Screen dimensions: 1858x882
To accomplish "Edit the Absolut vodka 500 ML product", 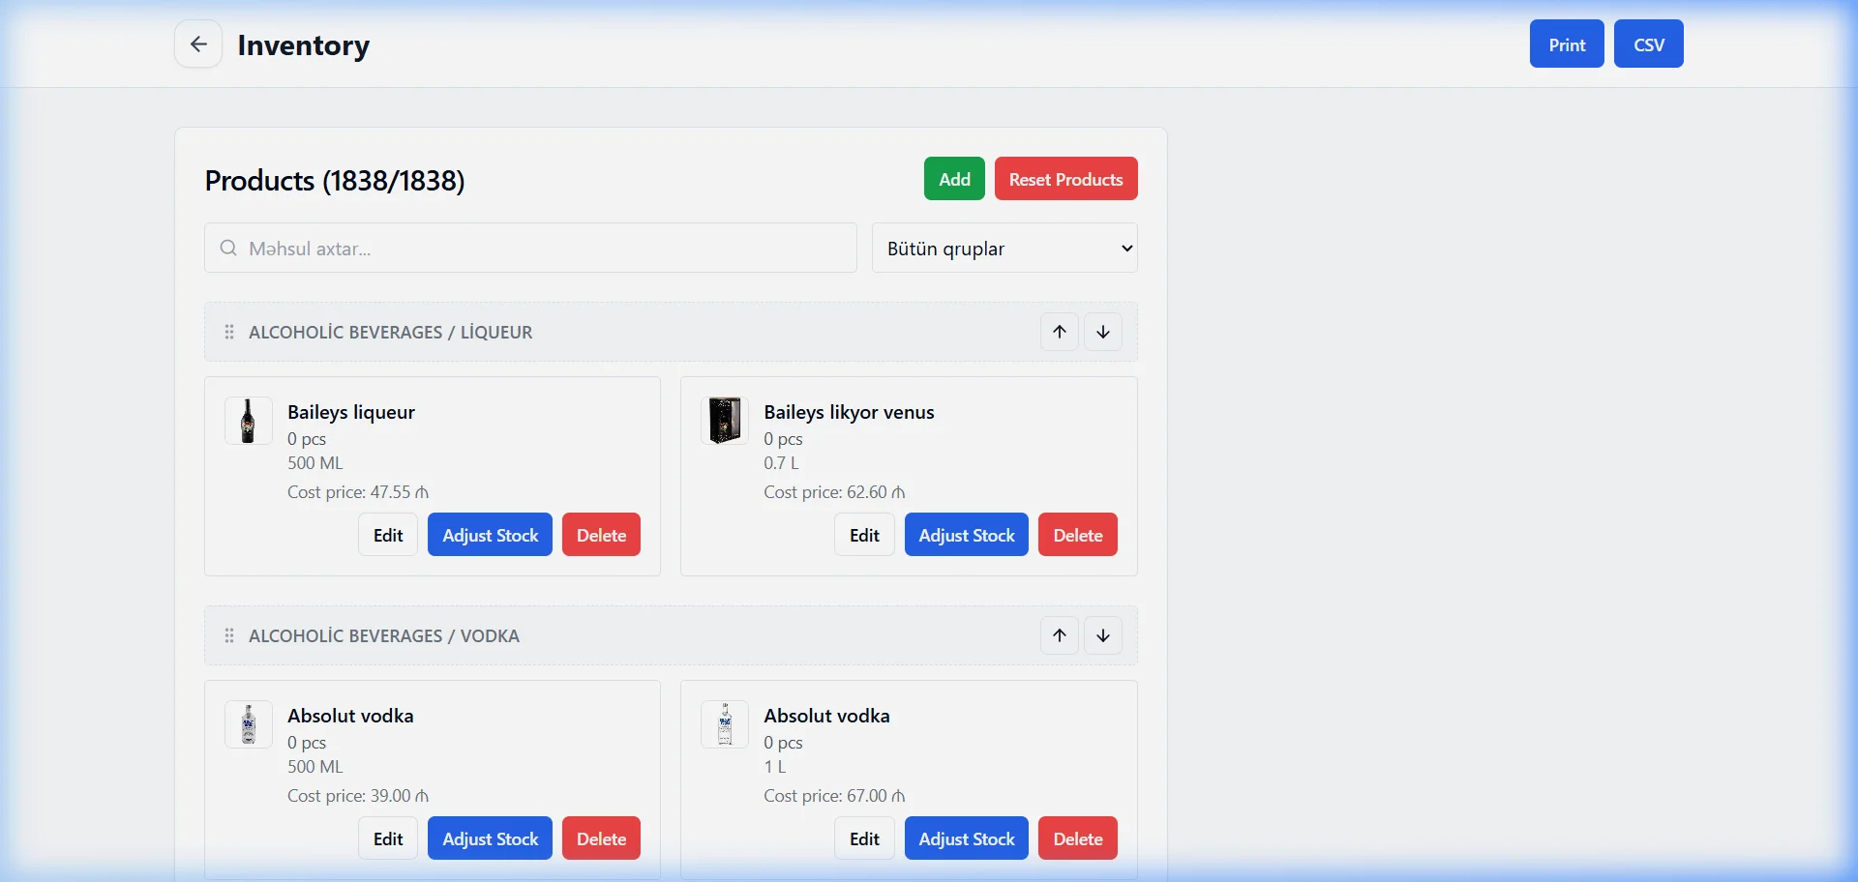I will click(388, 838).
